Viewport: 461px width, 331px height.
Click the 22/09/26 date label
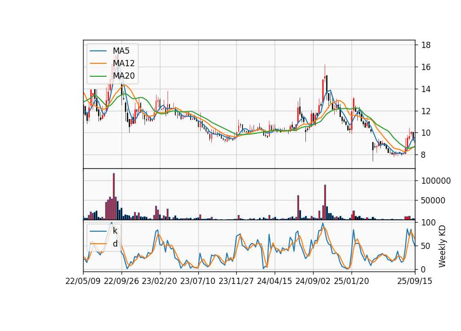click(x=121, y=281)
